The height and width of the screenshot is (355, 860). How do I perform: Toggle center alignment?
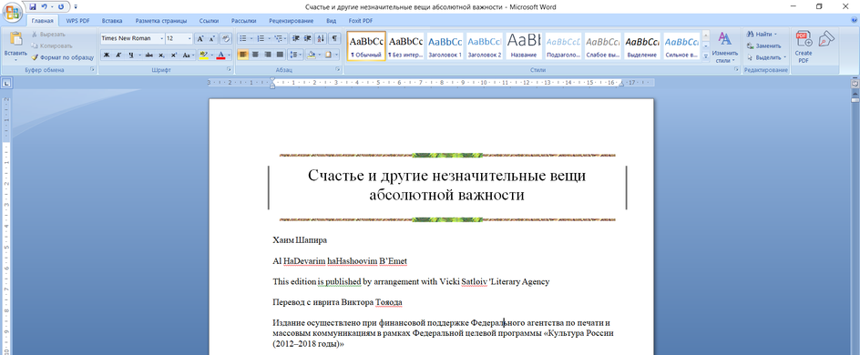[x=255, y=55]
